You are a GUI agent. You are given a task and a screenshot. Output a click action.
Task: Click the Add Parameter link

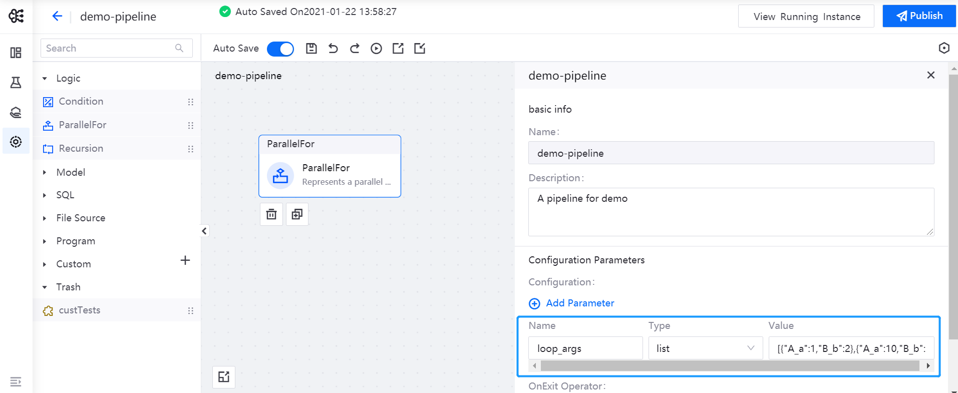579,303
